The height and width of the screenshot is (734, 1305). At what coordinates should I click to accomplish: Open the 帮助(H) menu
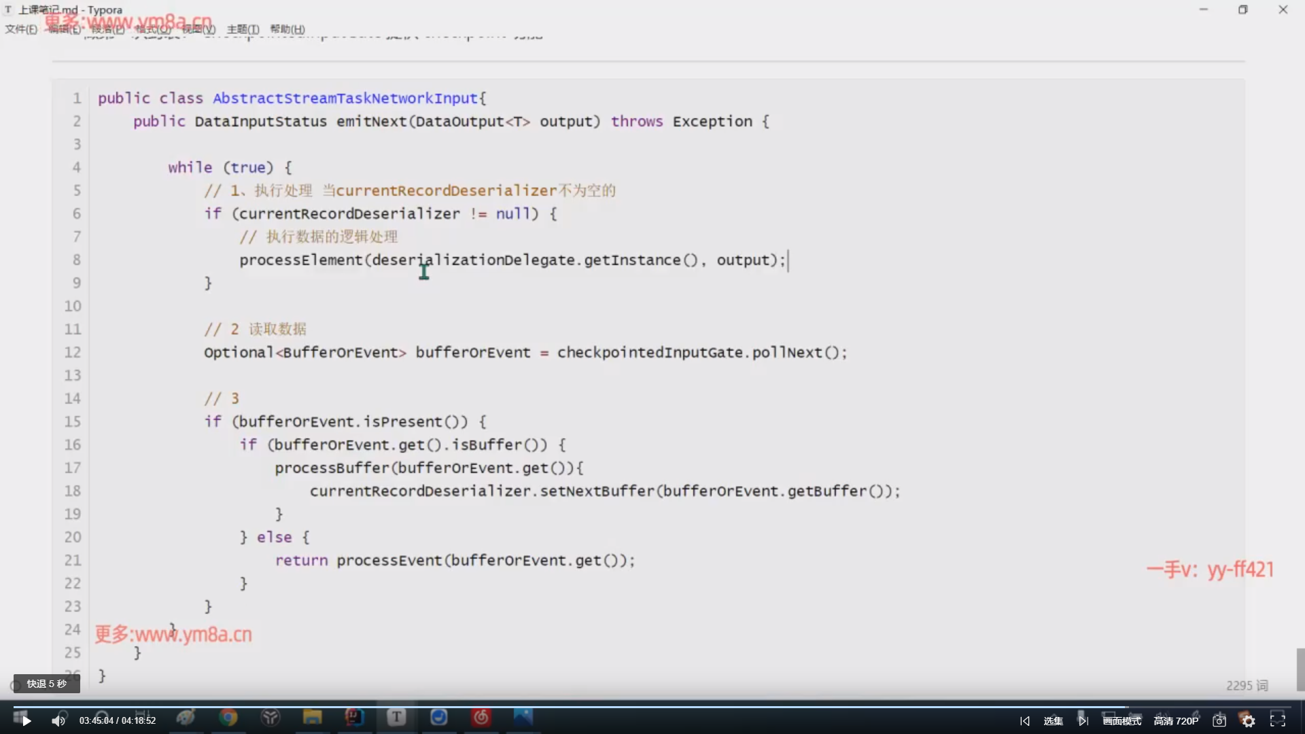[287, 29]
